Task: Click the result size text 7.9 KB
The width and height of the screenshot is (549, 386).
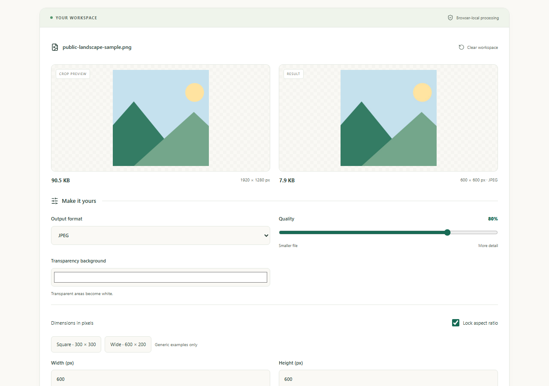Action: point(287,181)
